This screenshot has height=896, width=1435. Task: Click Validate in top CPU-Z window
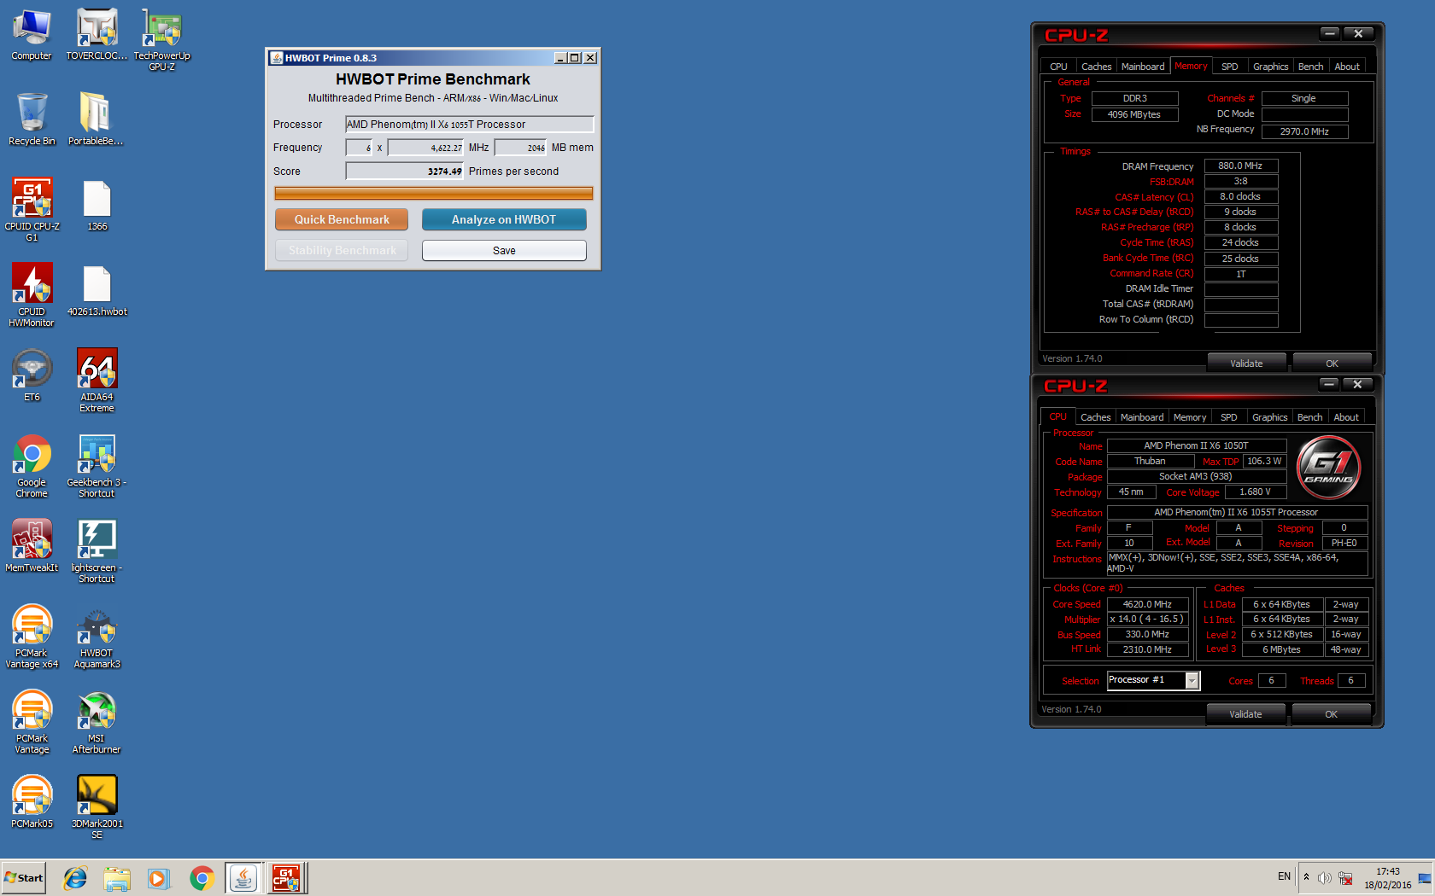coord(1246,364)
